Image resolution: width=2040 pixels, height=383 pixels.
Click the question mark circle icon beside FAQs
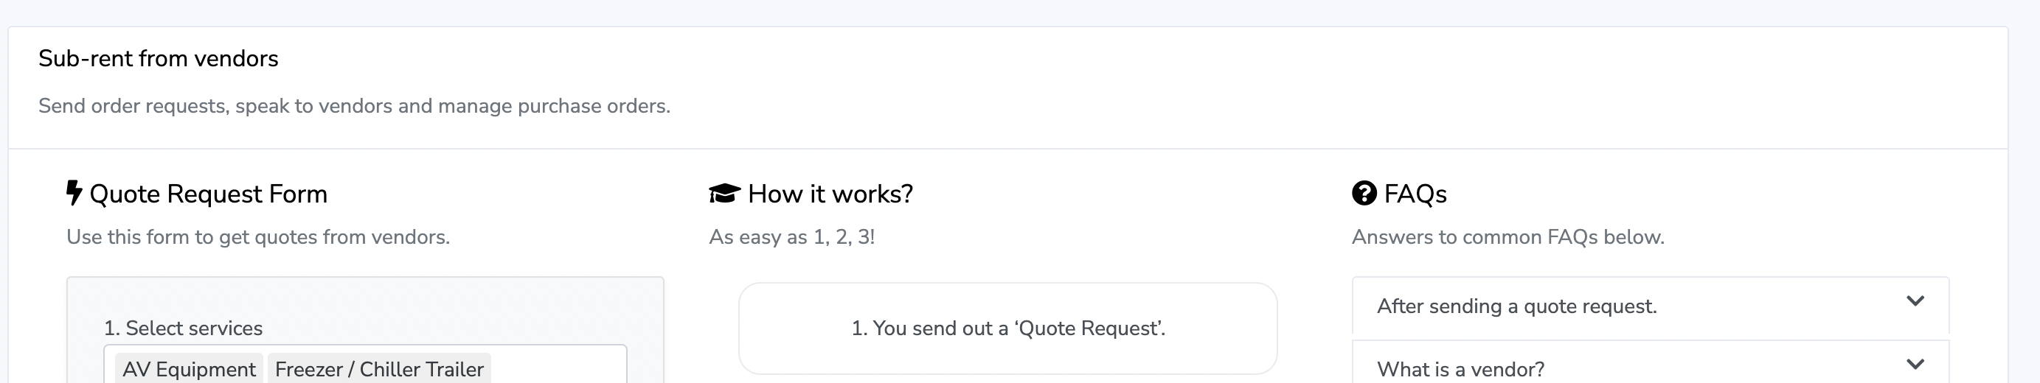pos(1364,193)
